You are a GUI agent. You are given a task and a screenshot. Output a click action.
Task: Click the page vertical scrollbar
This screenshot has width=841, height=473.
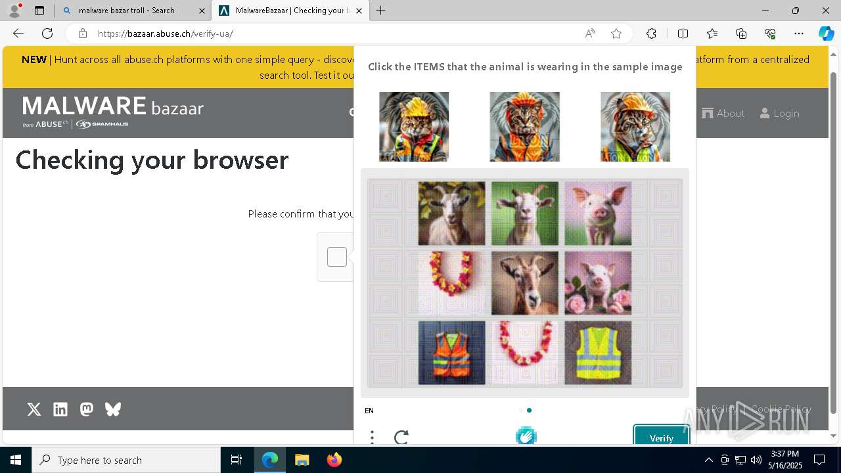click(834, 244)
